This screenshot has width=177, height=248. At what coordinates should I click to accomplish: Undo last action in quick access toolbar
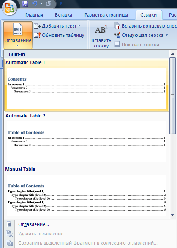pyautogui.click(x=35, y=4)
